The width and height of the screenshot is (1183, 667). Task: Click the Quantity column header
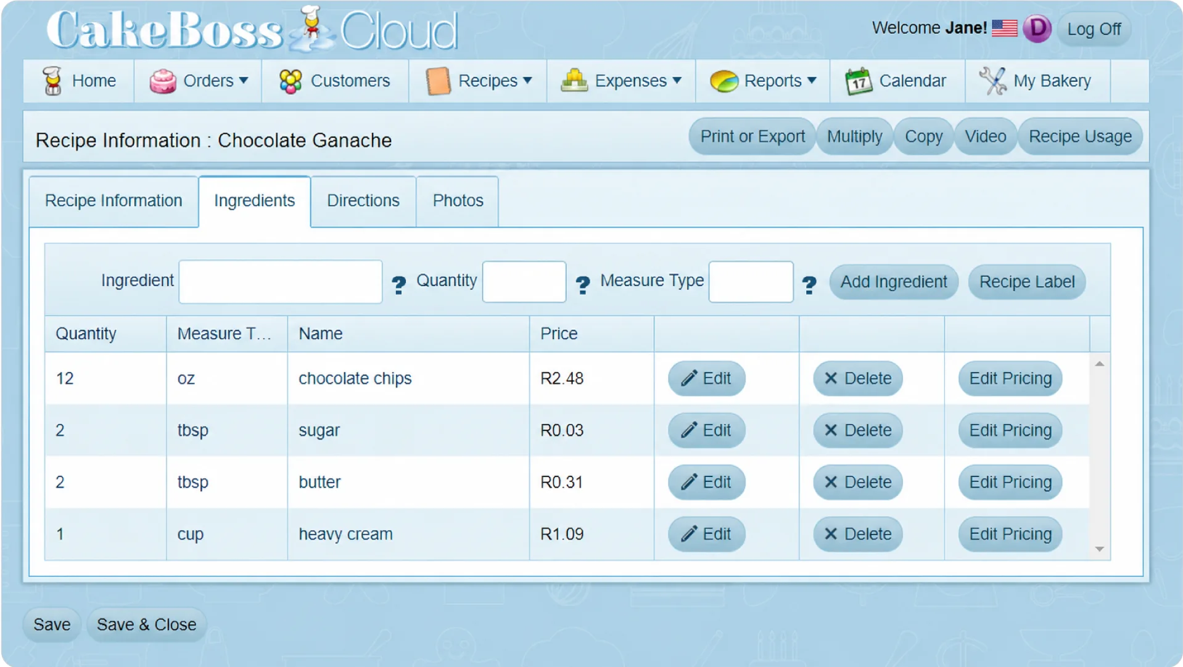coord(105,334)
